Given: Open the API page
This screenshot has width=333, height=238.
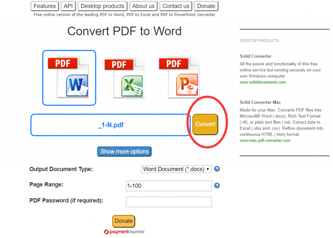Looking at the screenshot, I should [68, 6].
